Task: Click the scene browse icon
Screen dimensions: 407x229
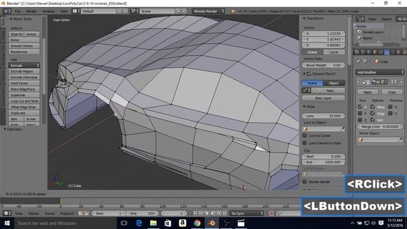Action: [135, 11]
